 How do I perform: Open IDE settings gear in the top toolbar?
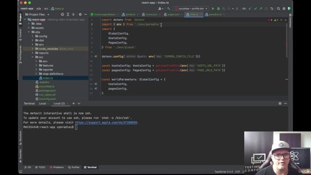coord(284,9)
